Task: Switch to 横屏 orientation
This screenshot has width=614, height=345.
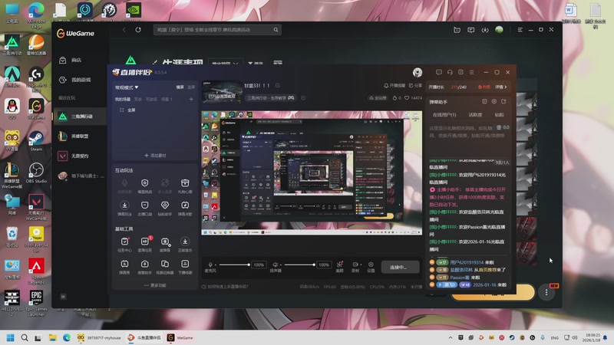Action: pos(180,87)
